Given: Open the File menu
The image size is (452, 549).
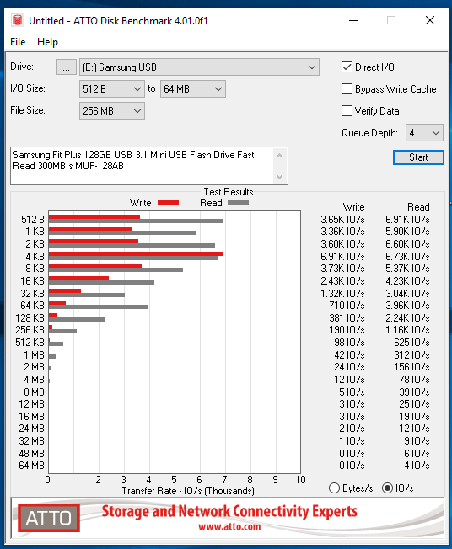Looking at the screenshot, I should [18, 42].
